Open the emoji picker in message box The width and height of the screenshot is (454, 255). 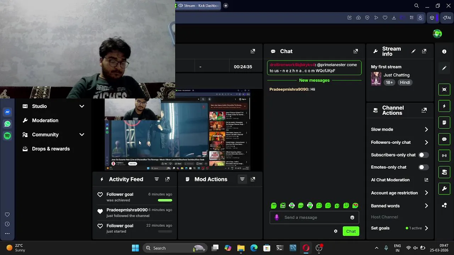[352, 217]
